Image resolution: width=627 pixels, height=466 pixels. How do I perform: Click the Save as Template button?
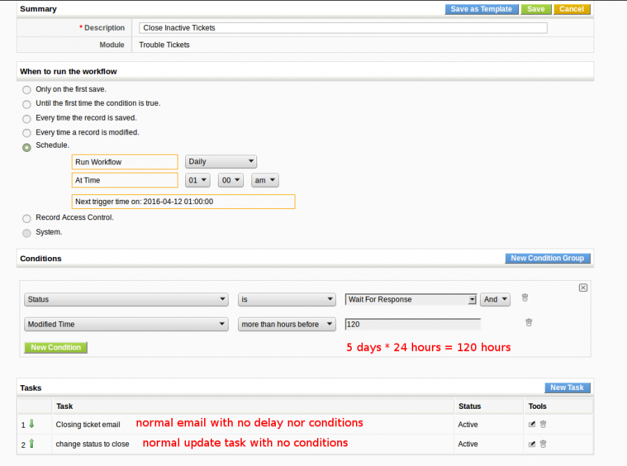[x=481, y=9]
